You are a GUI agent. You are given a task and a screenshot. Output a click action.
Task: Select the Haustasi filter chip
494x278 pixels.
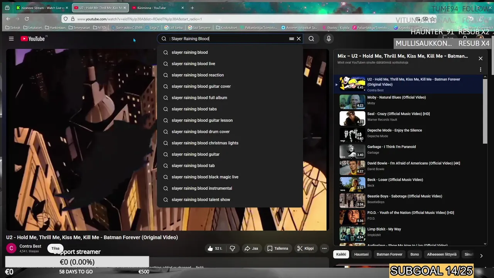coord(361,254)
